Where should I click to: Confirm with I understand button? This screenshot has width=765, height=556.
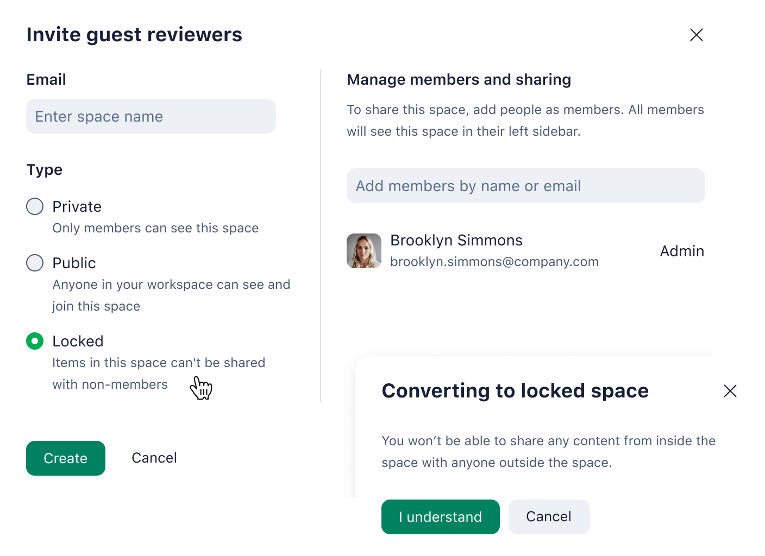pyautogui.click(x=440, y=516)
